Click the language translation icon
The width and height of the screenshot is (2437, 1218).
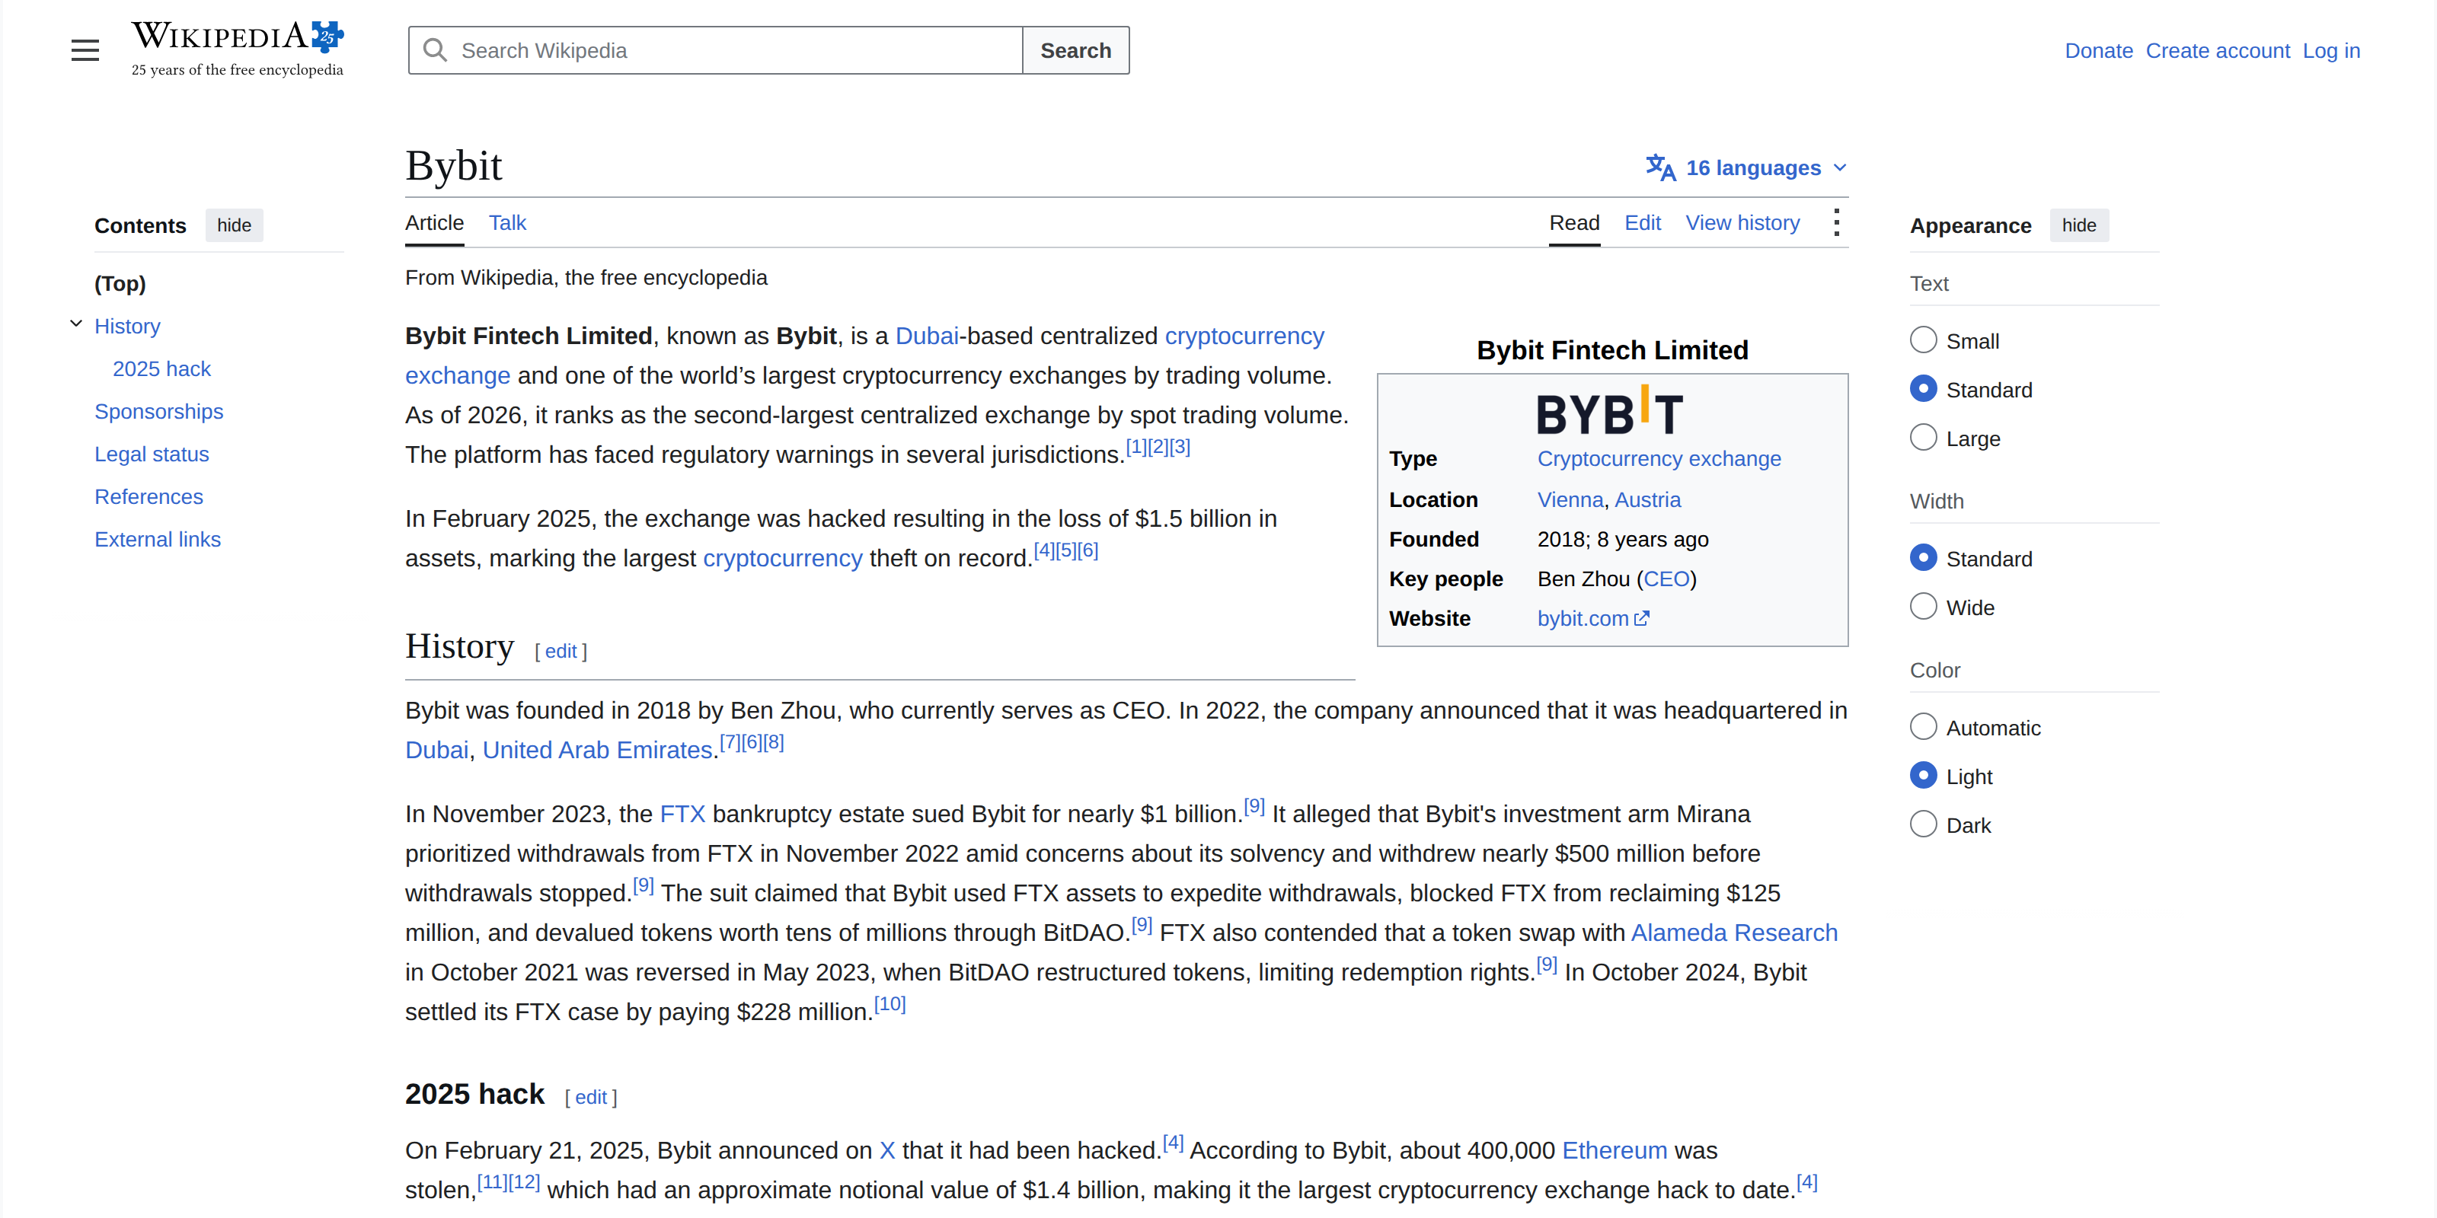[x=1660, y=167]
